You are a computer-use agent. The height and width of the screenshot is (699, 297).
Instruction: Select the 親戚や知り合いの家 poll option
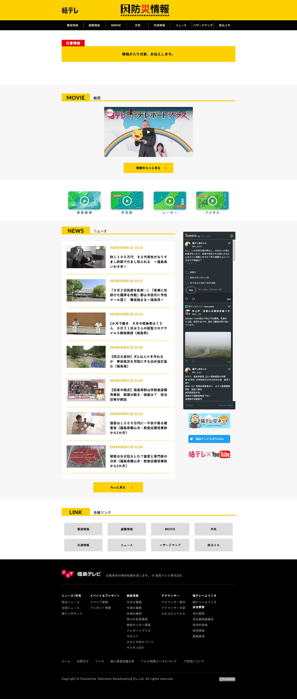pos(187,278)
